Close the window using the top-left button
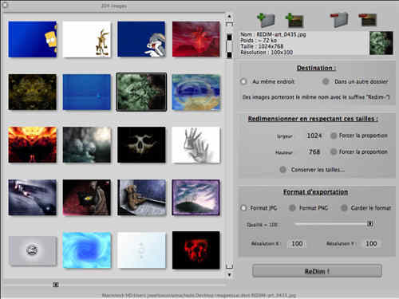This screenshot has width=399, height=299. (5, 5)
